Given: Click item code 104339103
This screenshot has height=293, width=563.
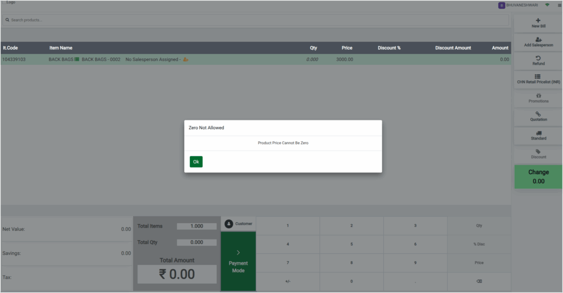Looking at the screenshot, I should (x=14, y=59).
